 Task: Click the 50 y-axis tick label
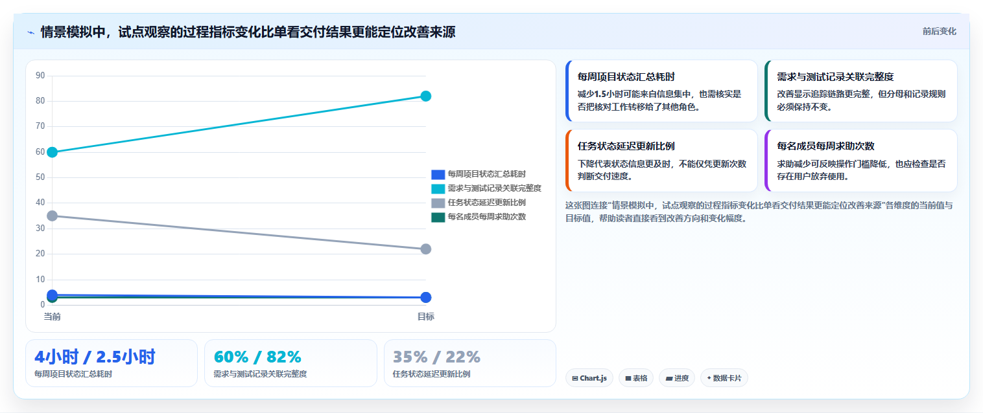tap(40, 177)
